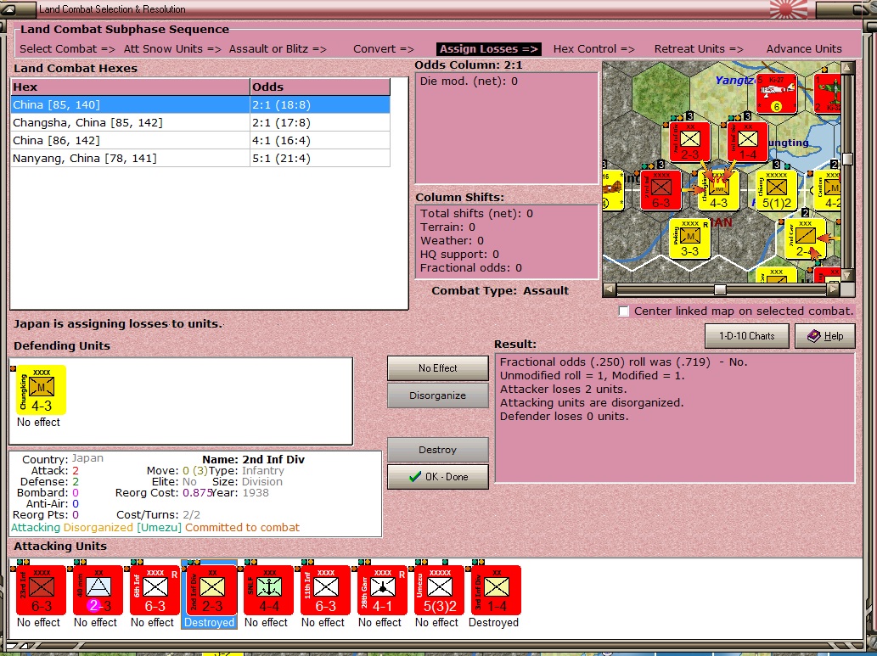877x656 pixels.
Task: Click map vertical scrollbar thumb
Action: click(x=847, y=160)
